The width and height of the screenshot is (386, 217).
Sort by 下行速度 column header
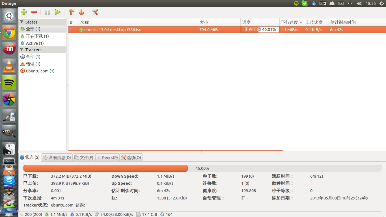click(x=292, y=22)
